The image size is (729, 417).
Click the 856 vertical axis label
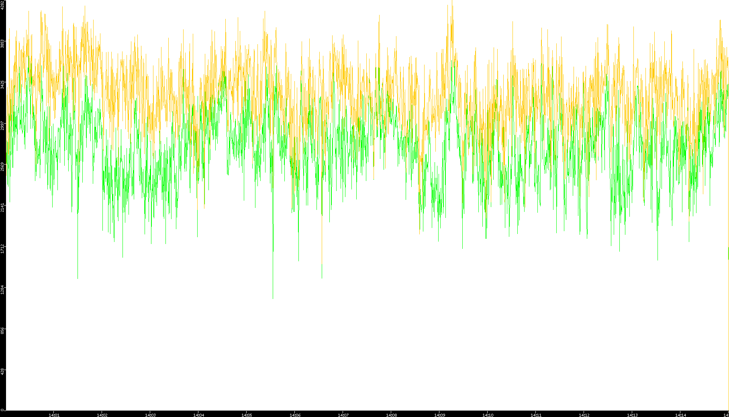point(3,331)
